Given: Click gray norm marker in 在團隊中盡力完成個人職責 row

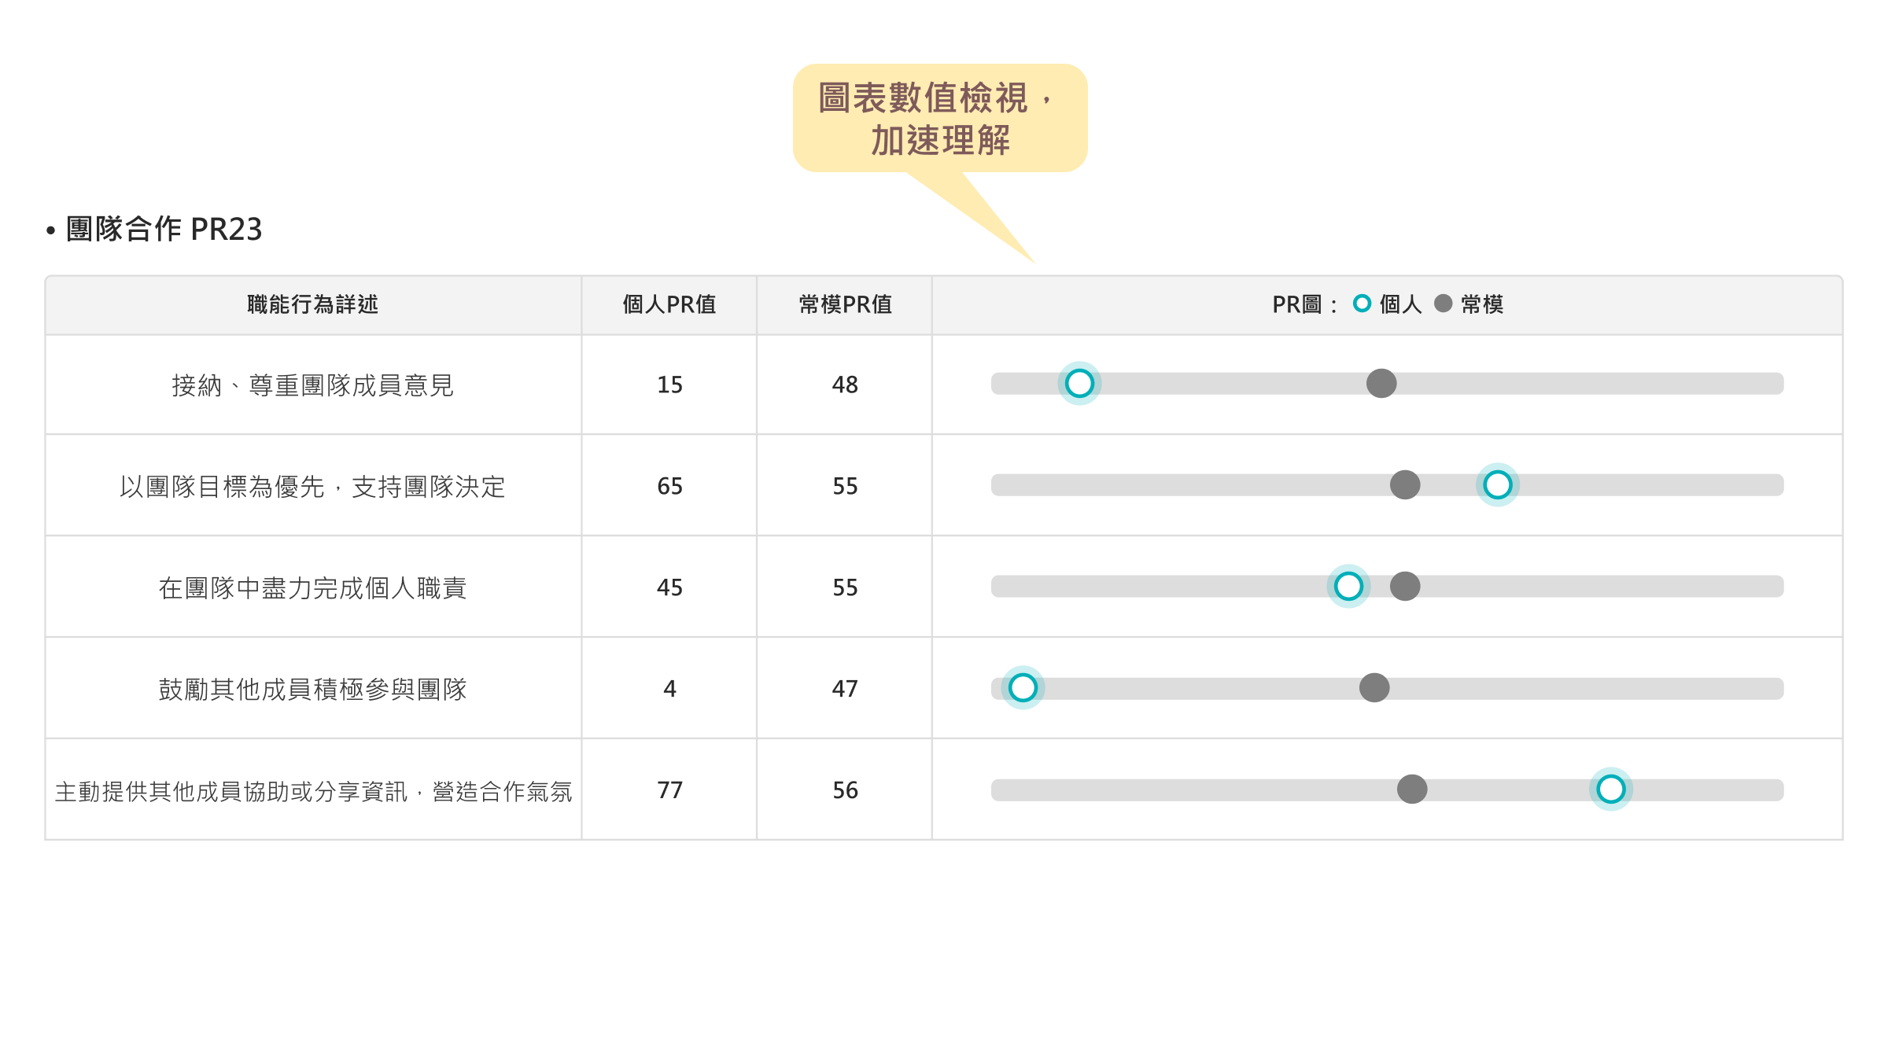Looking at the screenshot, I should 1404,586.
